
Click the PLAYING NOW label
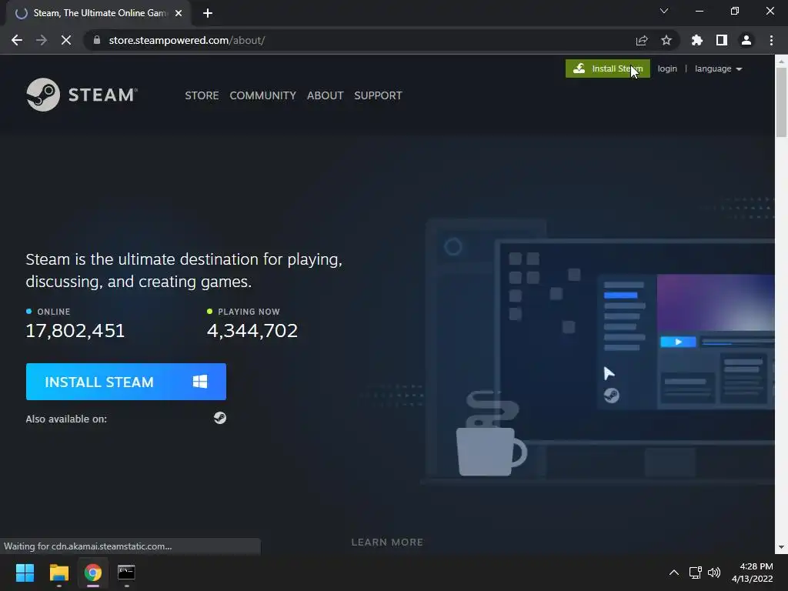click(x=249, y=312)
